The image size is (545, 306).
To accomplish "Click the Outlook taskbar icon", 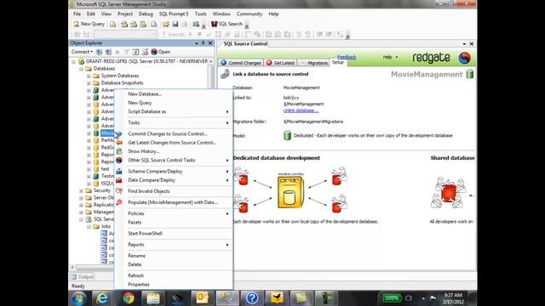I will click(203, 298).
